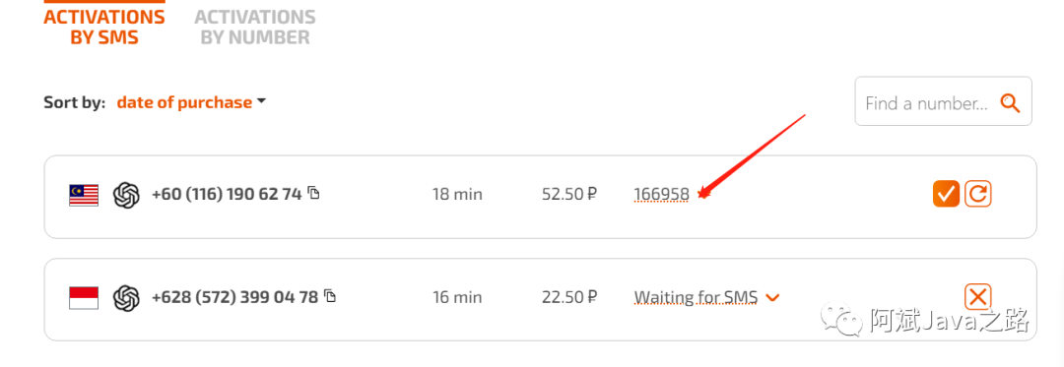Copy the +628 Indonesia number

(x=330, y=295)
